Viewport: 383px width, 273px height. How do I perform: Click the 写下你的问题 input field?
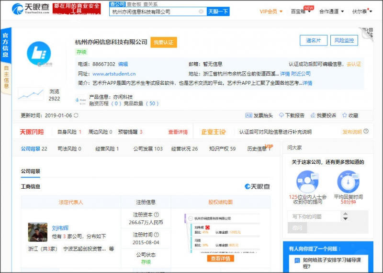(314, 216)
